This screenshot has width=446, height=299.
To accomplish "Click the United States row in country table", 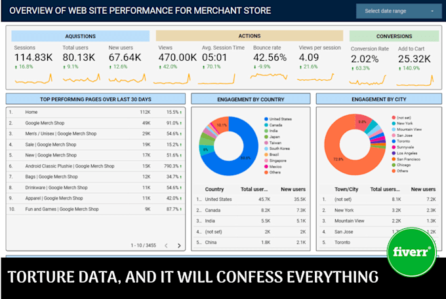I will point(251,200).
